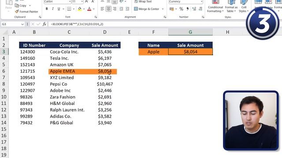Screen dimensions: 282x158
Task: Click the Increase Indent icon
Action: (x=127, y=9)
